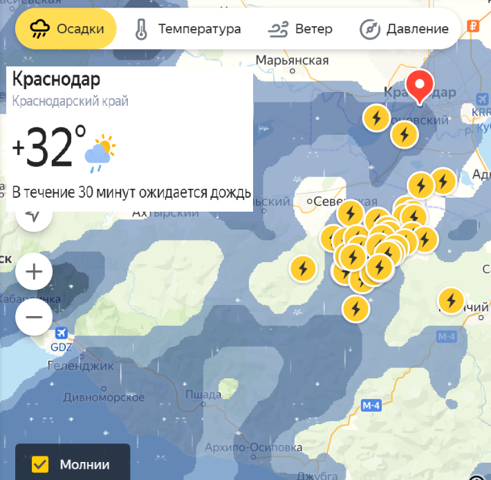Viewport: 491px width, 480px height.
Task: Click the my-location arrow button
Action: coord(34,216)
